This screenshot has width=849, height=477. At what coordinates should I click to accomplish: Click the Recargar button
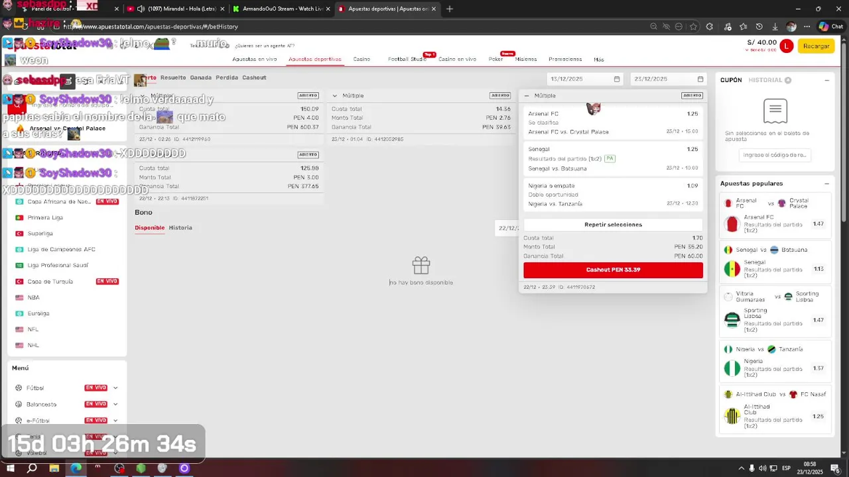tap(816, 46)
